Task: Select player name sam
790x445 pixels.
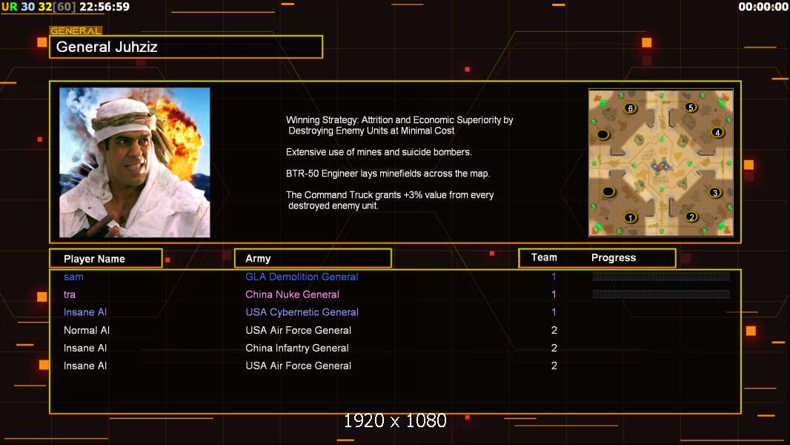Action: pos(73,277)
